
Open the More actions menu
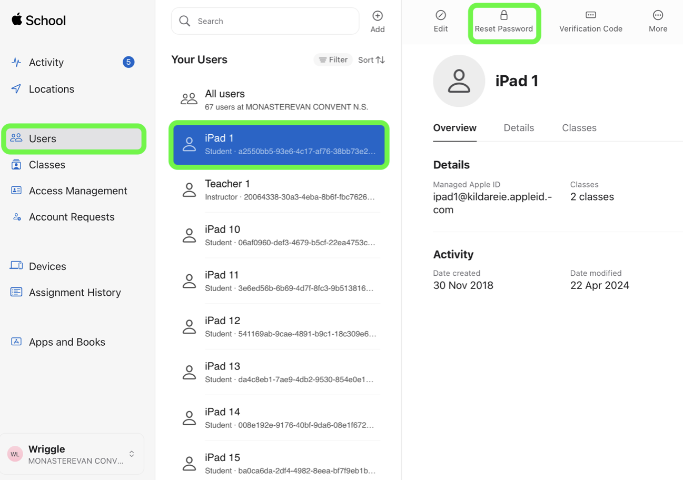[x=658, y=22]
